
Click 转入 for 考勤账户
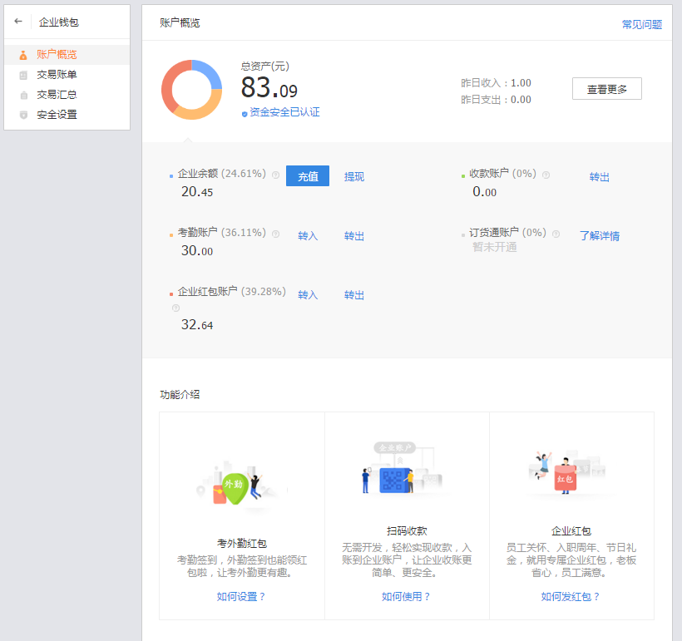pos(308,236)
